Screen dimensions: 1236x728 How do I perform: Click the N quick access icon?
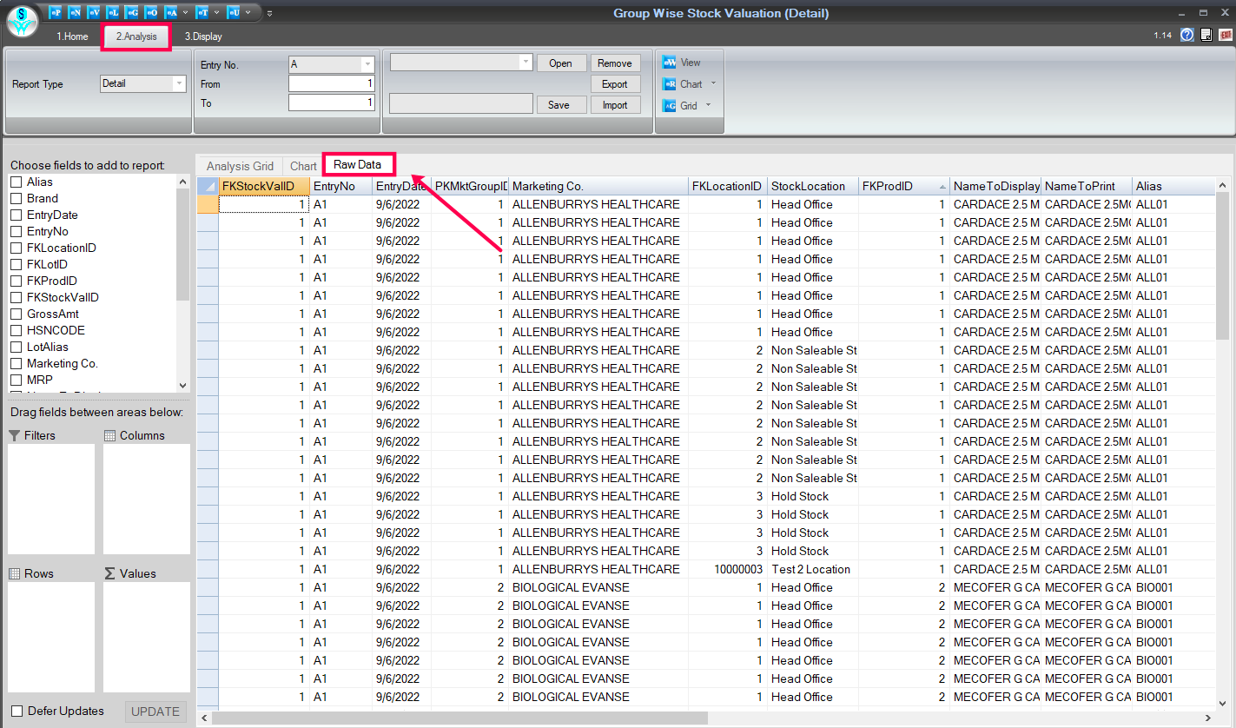coord(75,12)
